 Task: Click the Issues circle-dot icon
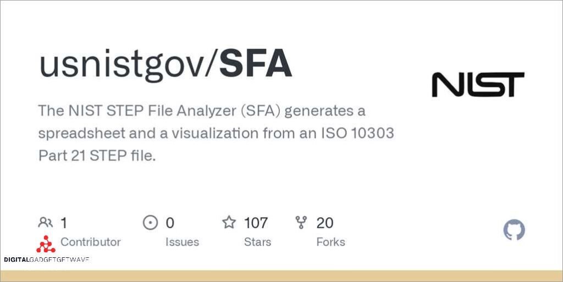pyautogui.click(x=150, y=223)
